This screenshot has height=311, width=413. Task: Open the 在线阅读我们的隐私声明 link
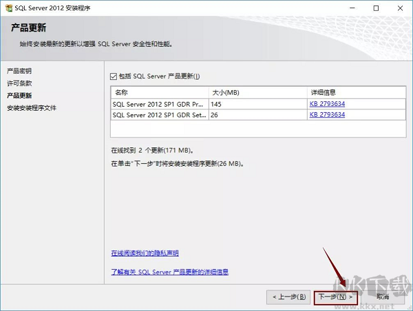(x=145, y=253)
